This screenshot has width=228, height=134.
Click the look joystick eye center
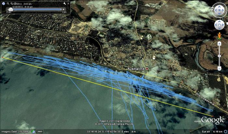pyautogui.click(x=219, y=10)
